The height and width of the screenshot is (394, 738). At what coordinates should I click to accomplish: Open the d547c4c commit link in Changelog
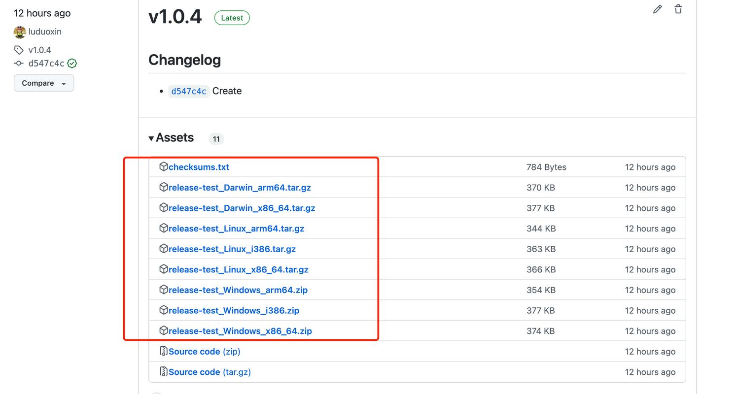pyautogui.click(x=188, y=91)
